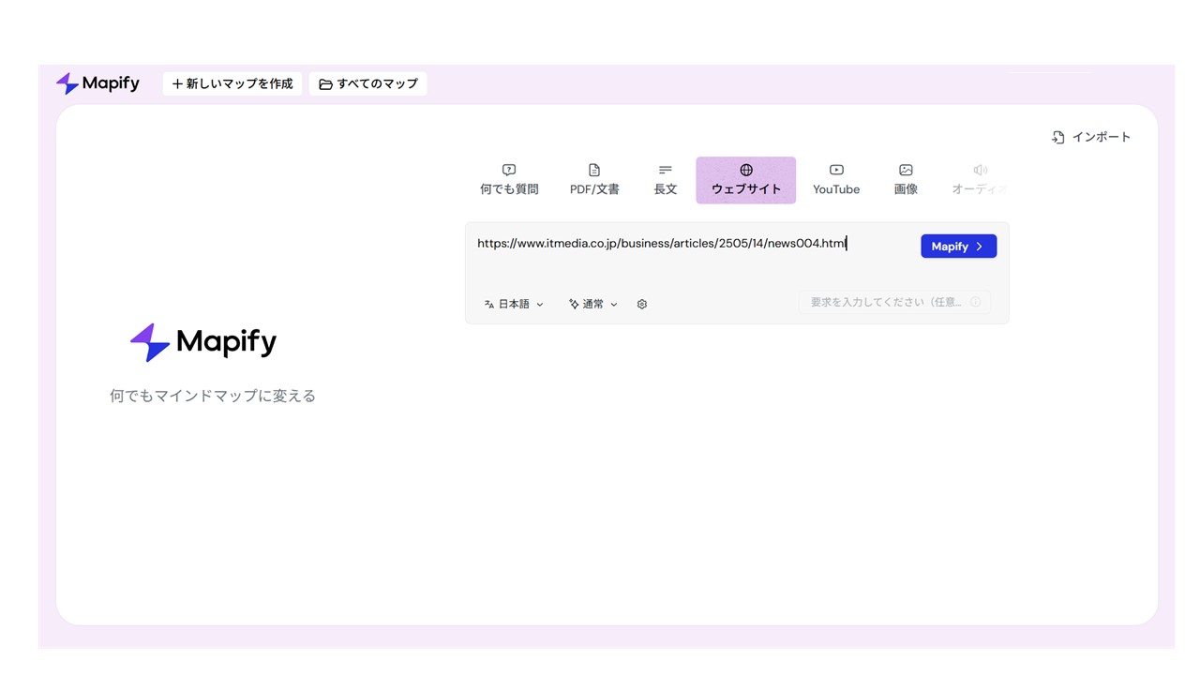Open the 画像 image tab

click(x=906, y=180)
